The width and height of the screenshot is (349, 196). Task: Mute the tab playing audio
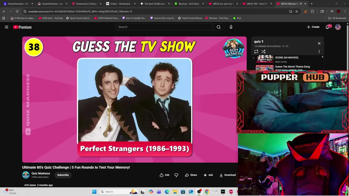click(301, 4)
